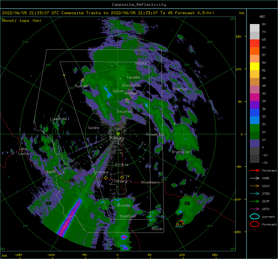Click the Banff town label
The image size is (278, 259).
(51, 172)
